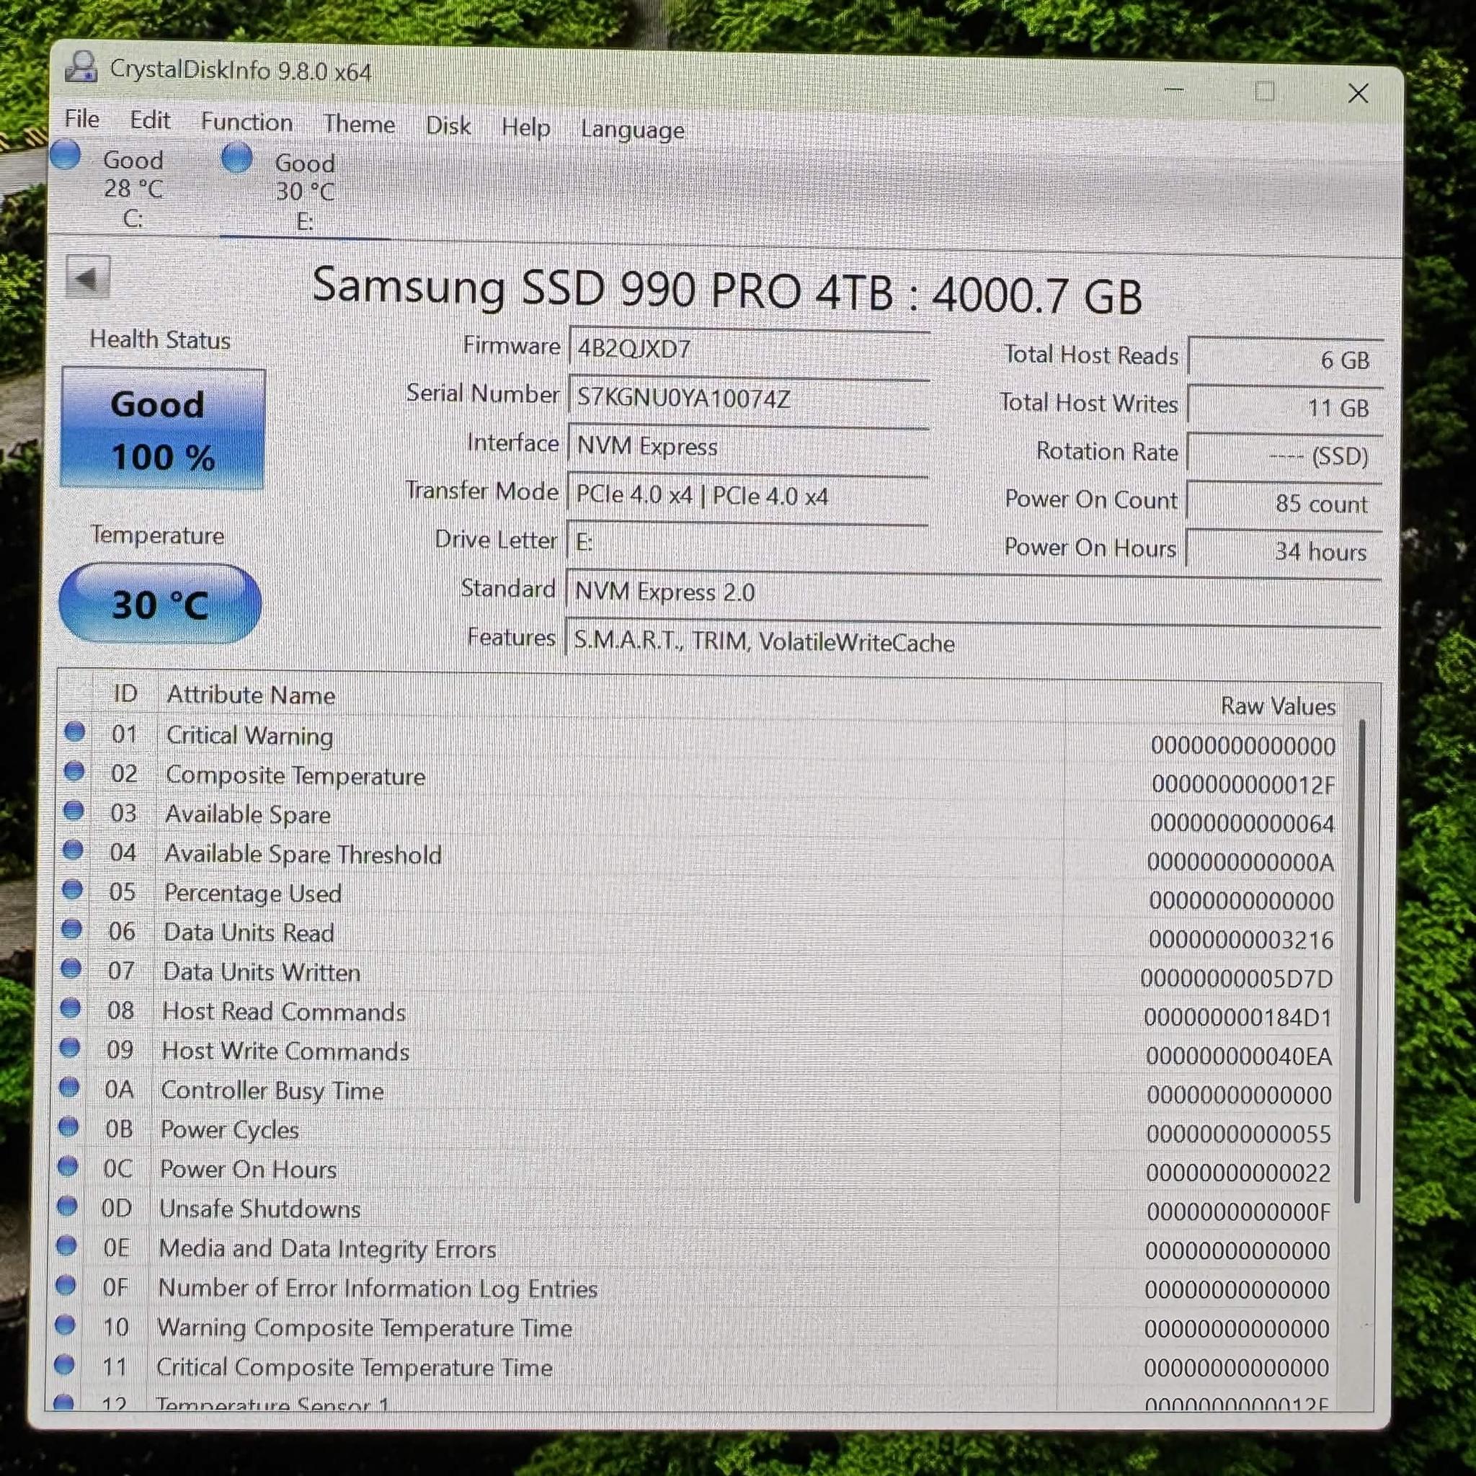Click the status dot for Power Cycles
Viewport: 1476px width, 1476px height.
68,1126
